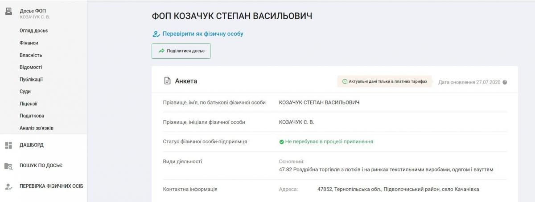This screenshot has height=202, width=535.
Task: Click Актуальні дані тільки в платних тарифах badge
Action: tap(384, 81)
